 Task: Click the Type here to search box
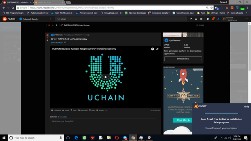point(36,138)
